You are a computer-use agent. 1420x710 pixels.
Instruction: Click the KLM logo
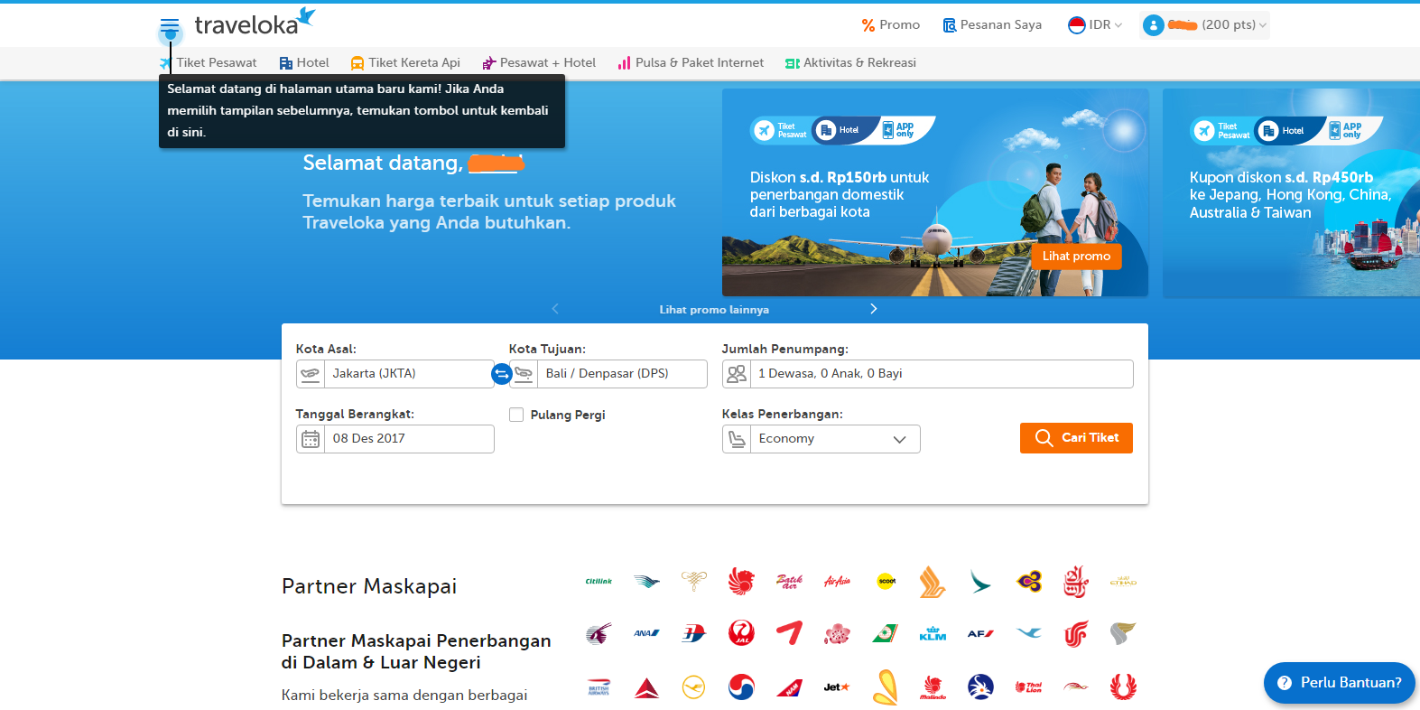click(x=933, y=633)
